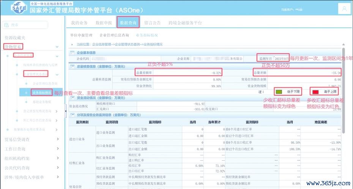Click the main content vertical scrollbar thumb
This screenshot has width=353, height=189.
[343, 90]
